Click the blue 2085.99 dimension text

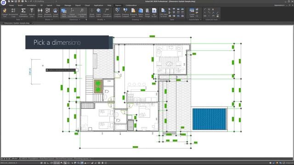[30, 71]
